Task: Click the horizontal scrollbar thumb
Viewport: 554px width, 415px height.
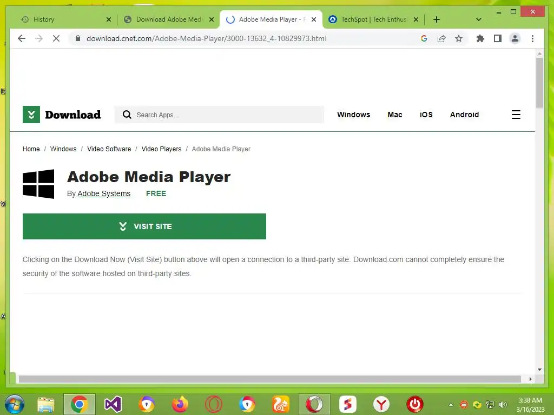Action: point(270,379)
